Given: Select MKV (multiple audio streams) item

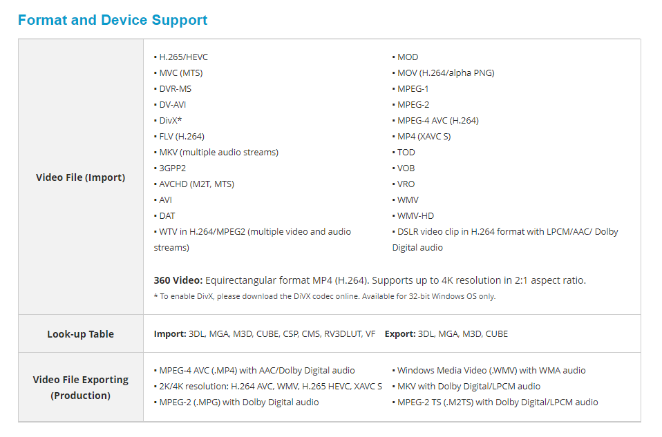Looking at the screenshot, I should (x=218, y=153).
